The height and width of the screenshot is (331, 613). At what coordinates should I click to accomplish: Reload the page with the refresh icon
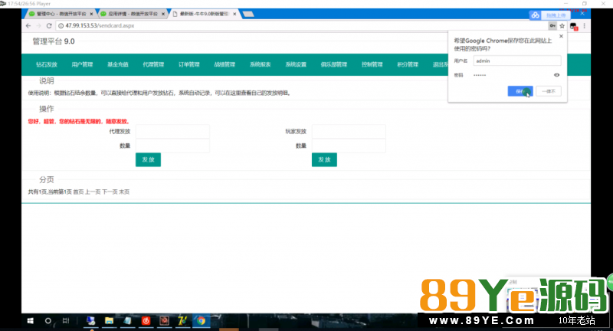coord(49,26)
